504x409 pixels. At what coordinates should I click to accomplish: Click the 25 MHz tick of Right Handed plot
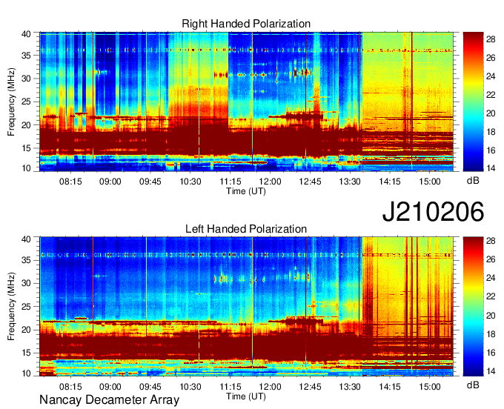(27, 102)
